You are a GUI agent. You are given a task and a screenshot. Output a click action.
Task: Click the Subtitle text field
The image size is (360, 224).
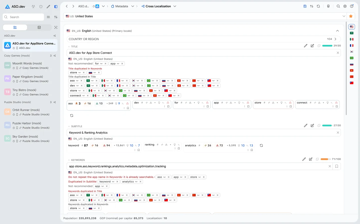(x=203, y=133)
